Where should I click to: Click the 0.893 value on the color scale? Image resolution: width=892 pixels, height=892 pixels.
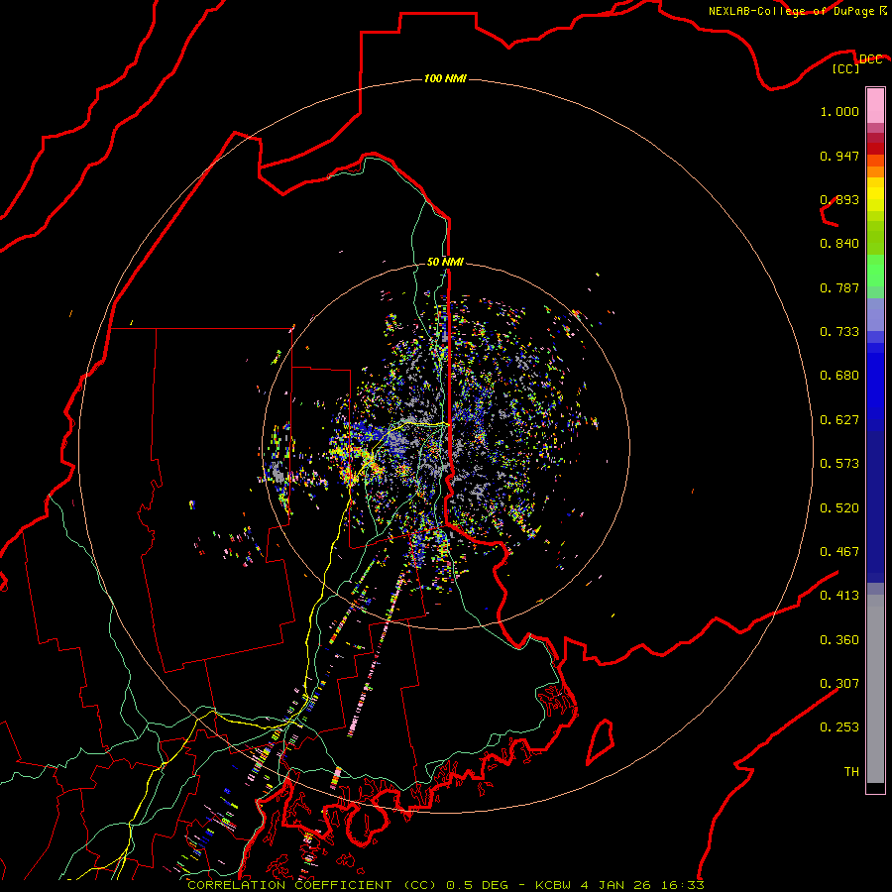[x=839, y=199]
